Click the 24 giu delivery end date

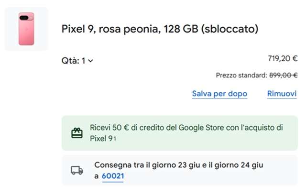point(251,165)
